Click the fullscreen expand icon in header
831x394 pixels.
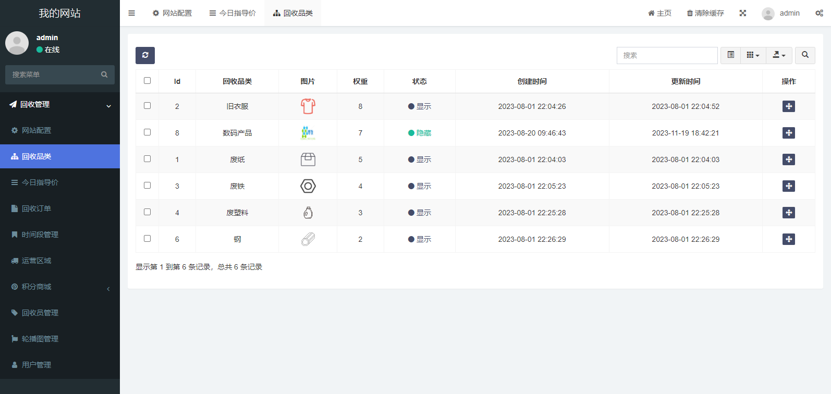pos(743,13)
